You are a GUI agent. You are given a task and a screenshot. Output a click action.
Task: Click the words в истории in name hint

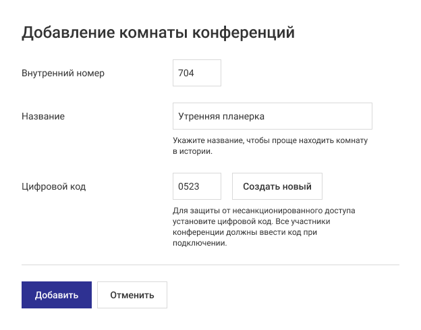pos(193,151)
